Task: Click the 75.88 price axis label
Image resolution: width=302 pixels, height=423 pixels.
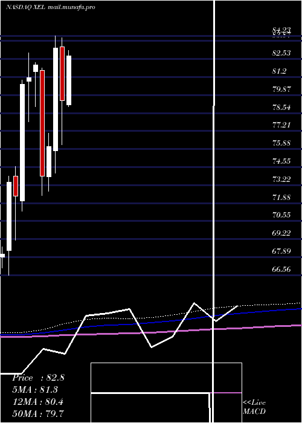Action: coord(281,143)
